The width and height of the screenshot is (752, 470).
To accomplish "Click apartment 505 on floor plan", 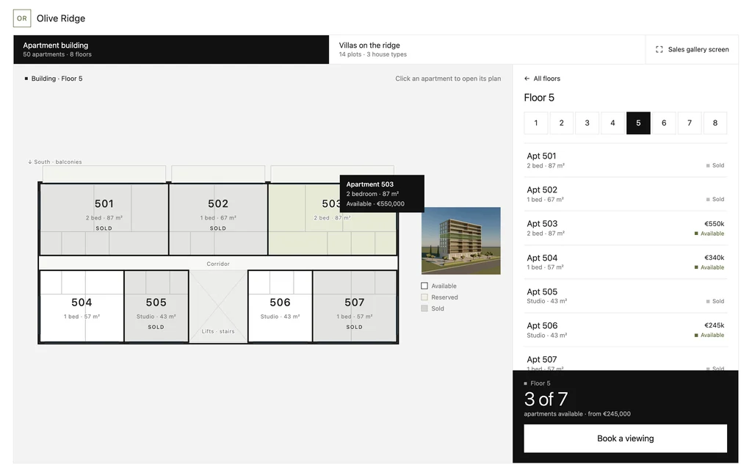I will (x=156, y=306).
